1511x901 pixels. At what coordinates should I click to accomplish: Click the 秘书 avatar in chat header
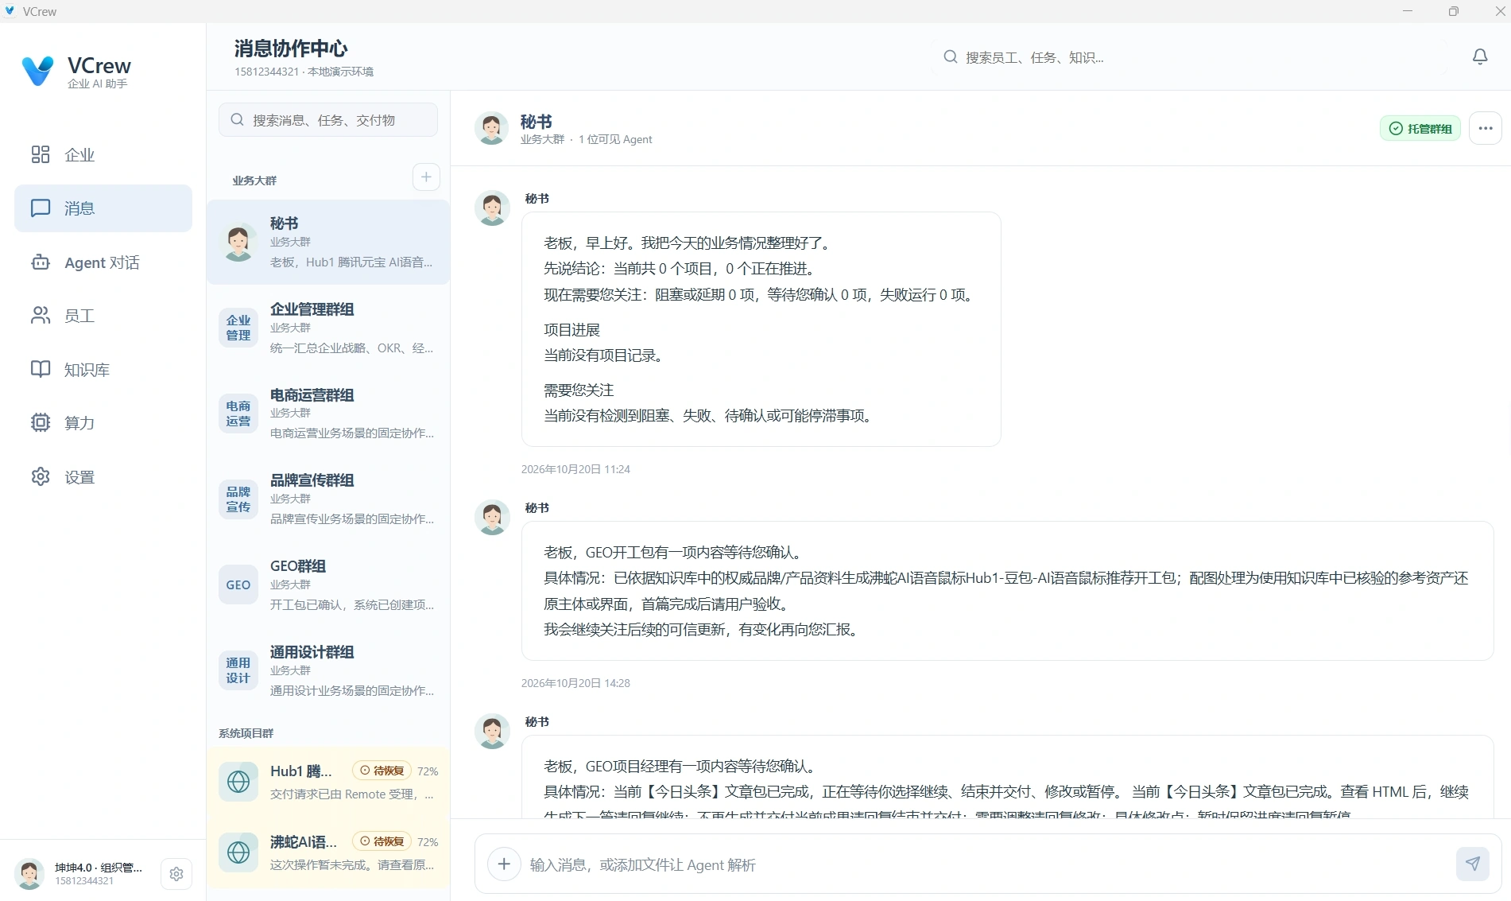pos(491,128)
